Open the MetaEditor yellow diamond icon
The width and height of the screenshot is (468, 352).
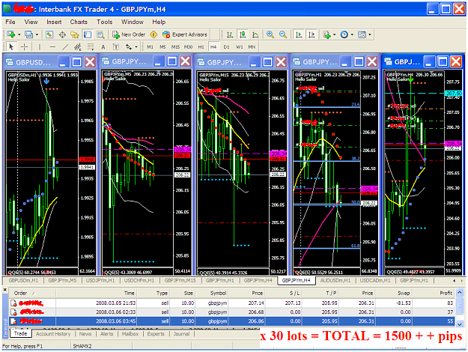click(154, 34)
